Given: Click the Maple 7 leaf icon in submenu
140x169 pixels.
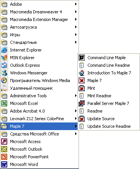Looking at the screenshot, I should pos(82,80).
